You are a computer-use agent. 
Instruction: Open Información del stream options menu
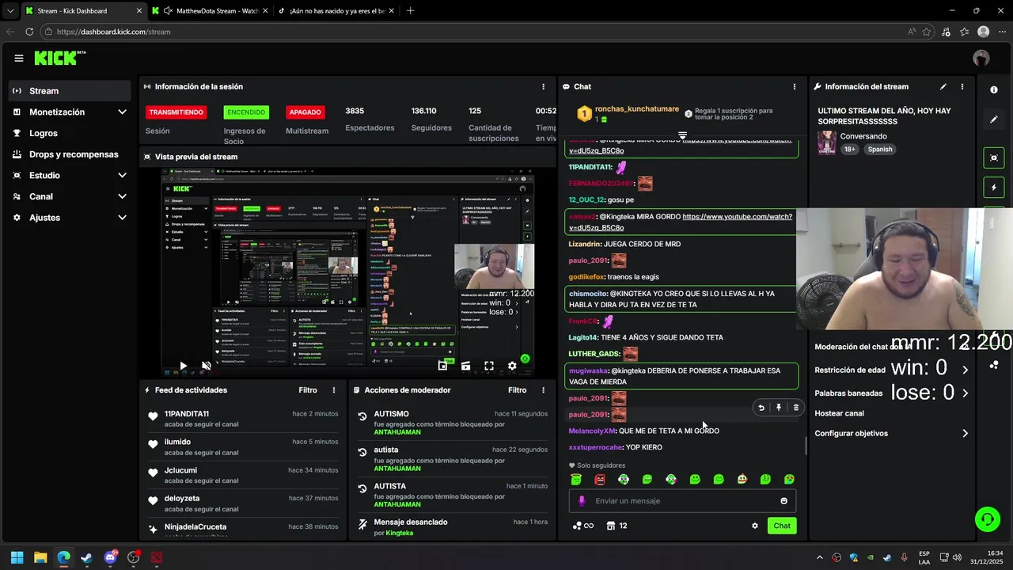pyautogui.click(x=962, y=86)
